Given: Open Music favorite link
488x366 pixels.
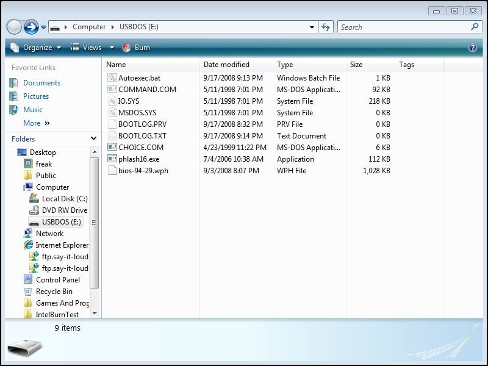Looking at the screenshot, I should pyautogui.click(x=33, y=110).
